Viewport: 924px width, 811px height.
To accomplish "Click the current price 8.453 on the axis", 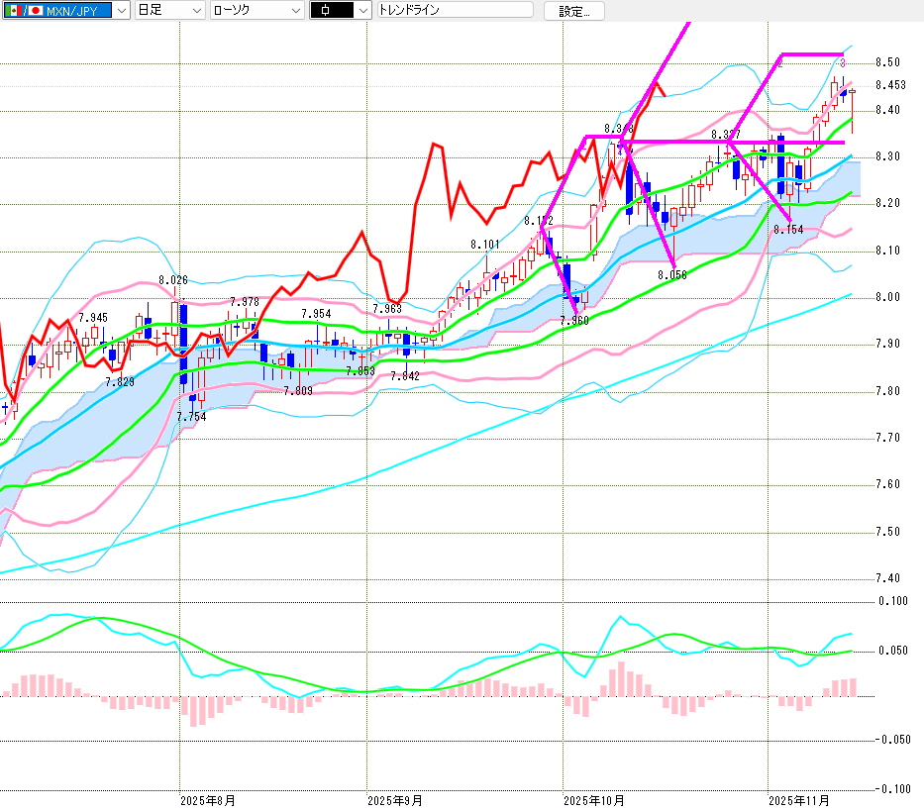I will 890,86.
